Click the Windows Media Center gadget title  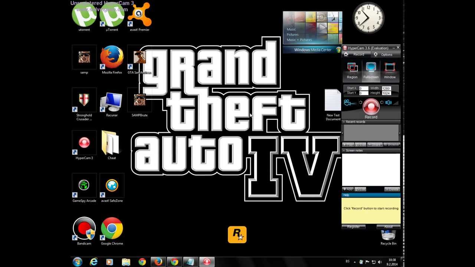pos(313,50)
